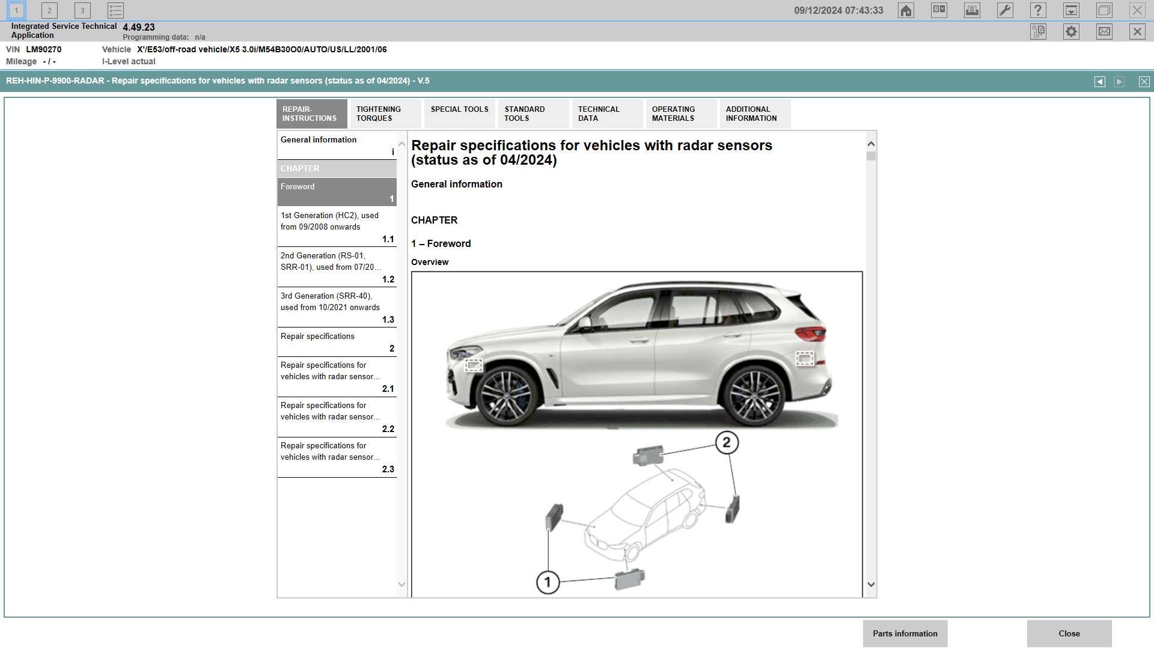This screenshot has width=1154, height=649.
Task: Open the operations list icon
Action: pyautogui.click(x=115, y=10)
